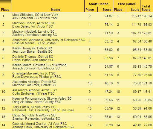153x129 pixels.
Task: Select Matthew Blackmer, Detroit SC
Action: 34,85
